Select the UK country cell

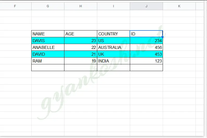[x=113, y=54]
